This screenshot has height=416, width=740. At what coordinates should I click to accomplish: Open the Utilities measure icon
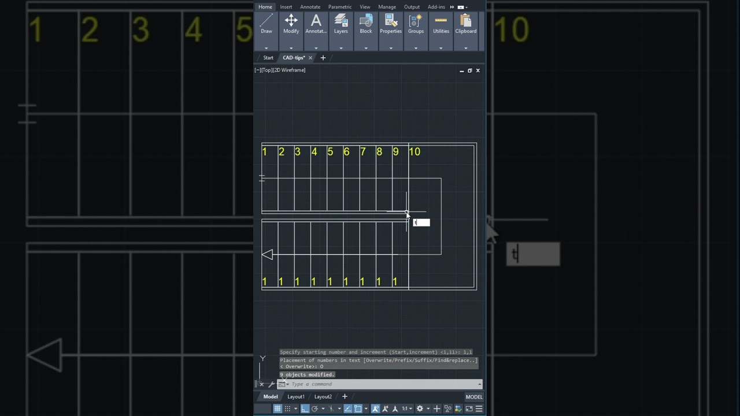(x=441, y=21)
